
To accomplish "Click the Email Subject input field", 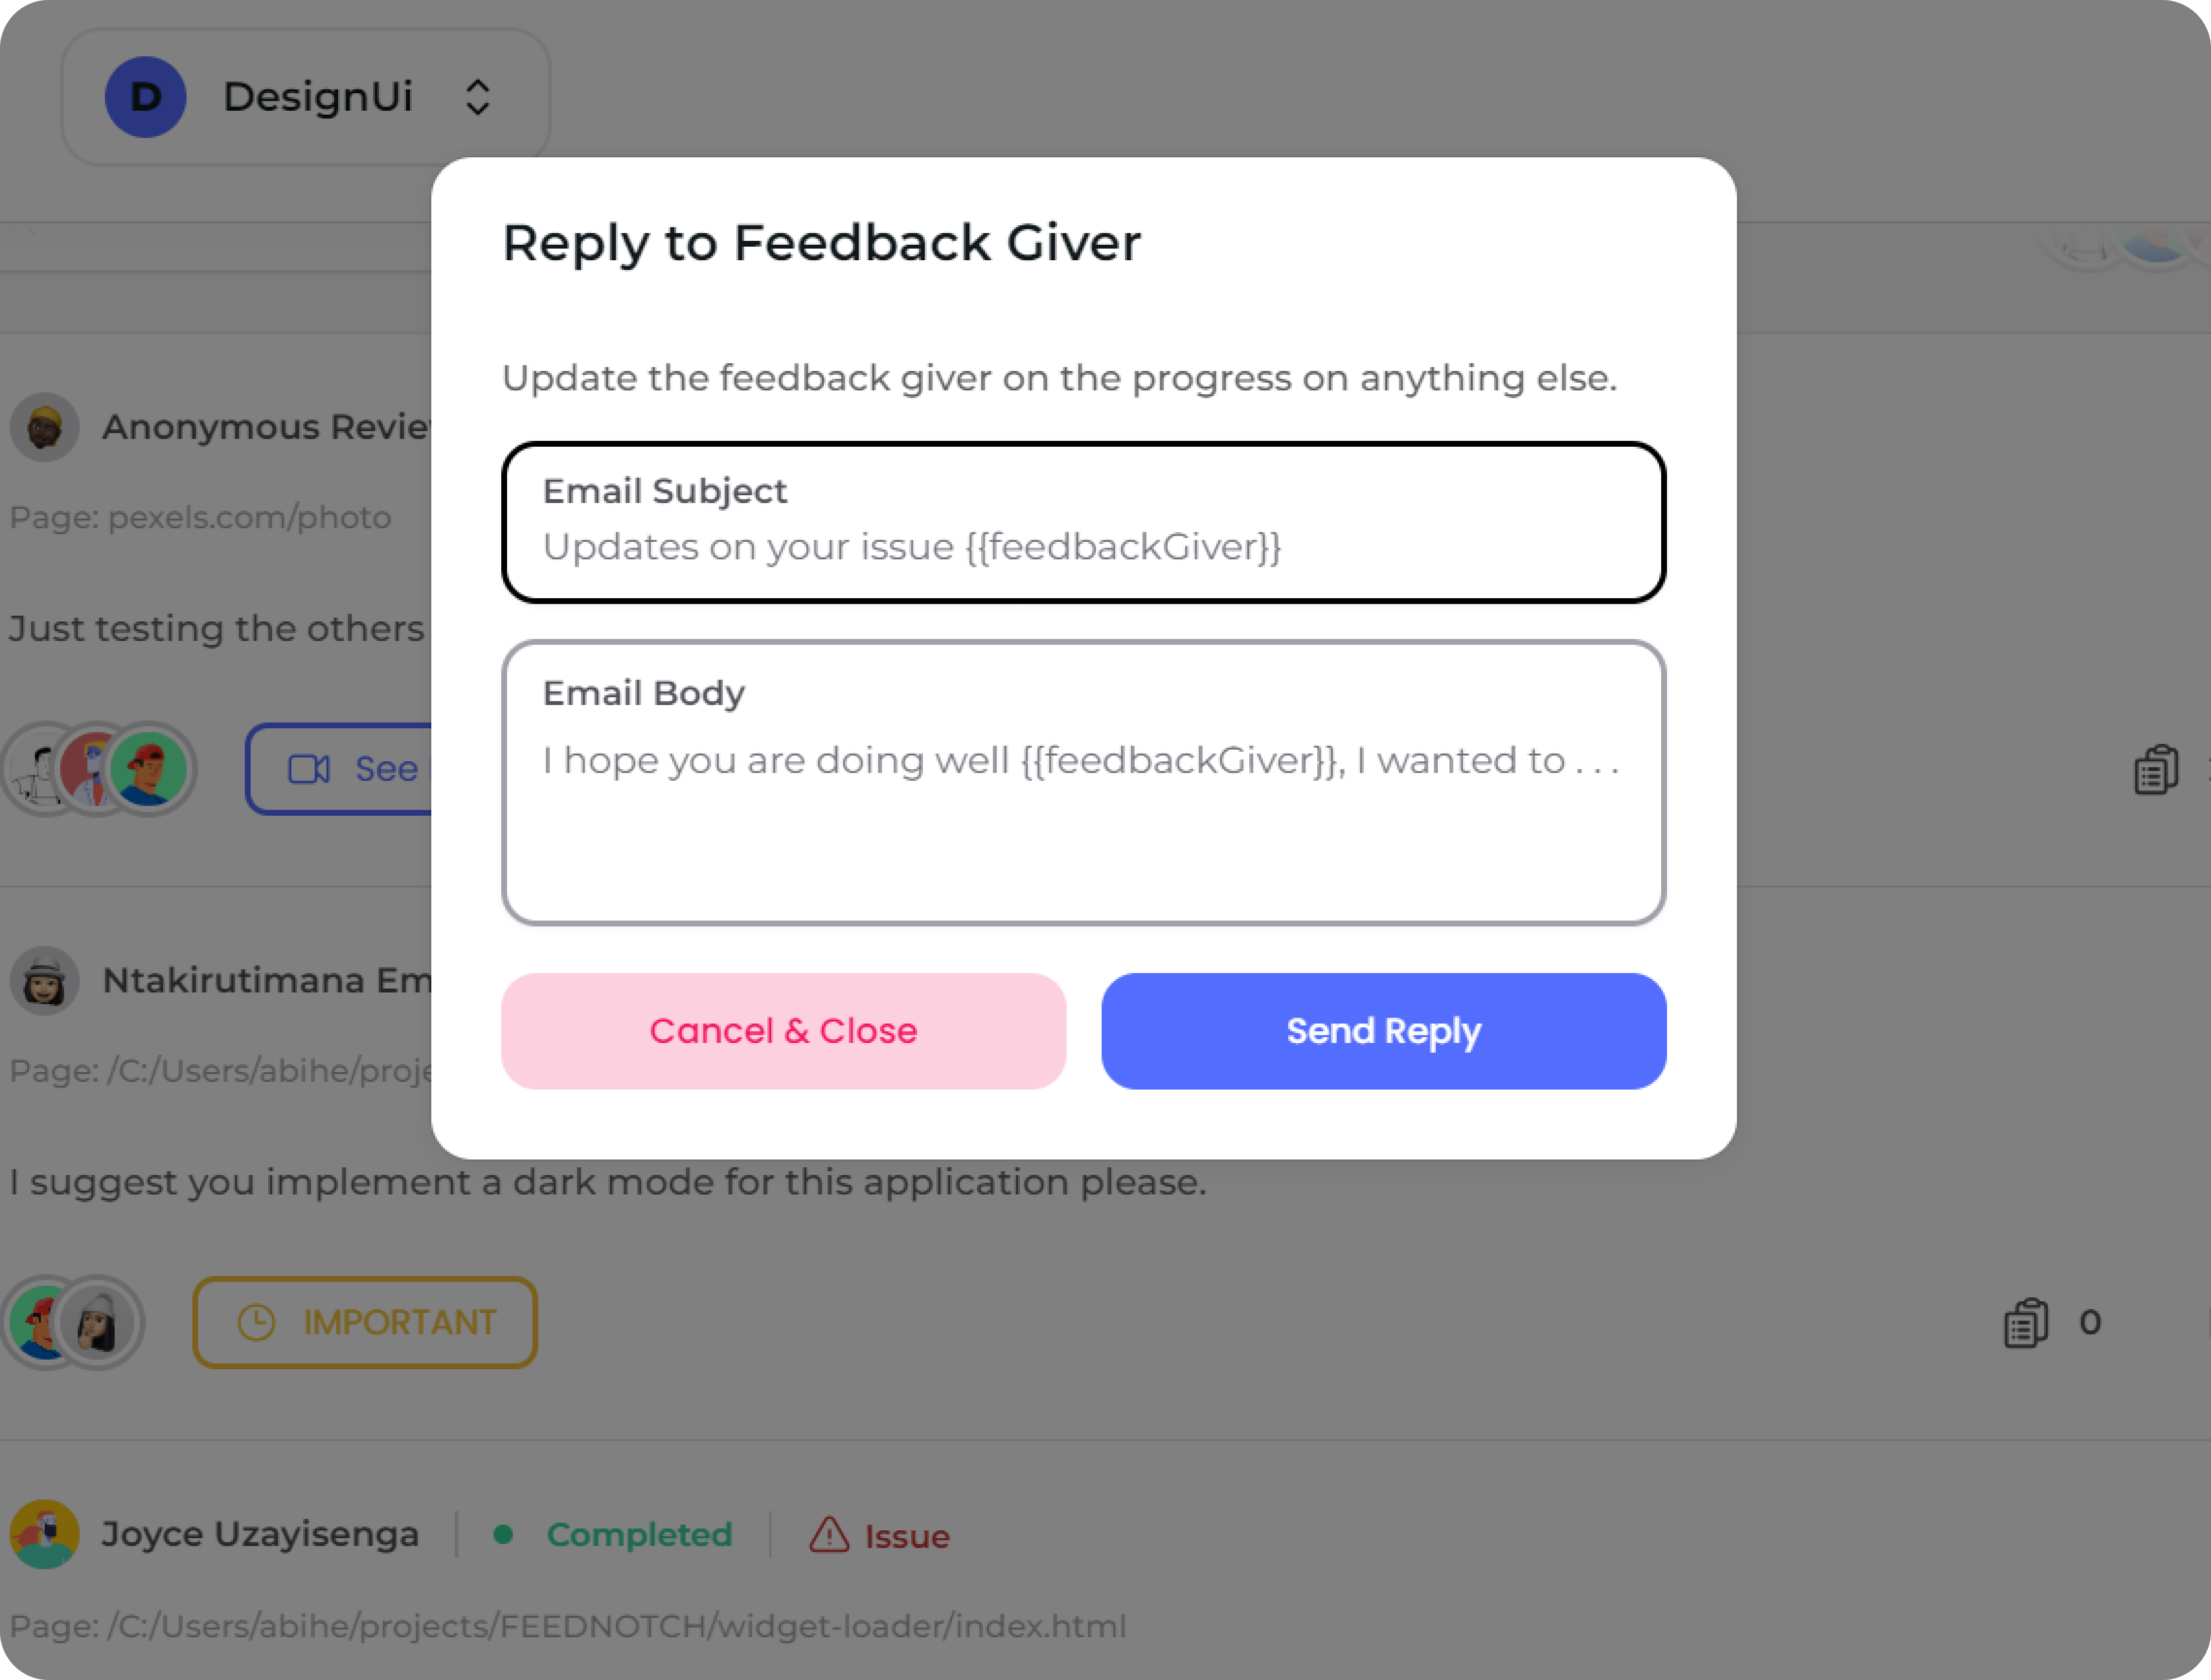I will (x=1083, y=546).
